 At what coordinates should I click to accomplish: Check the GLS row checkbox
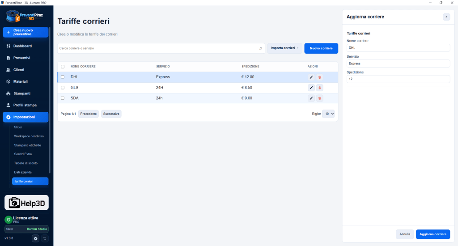(63, 88)
